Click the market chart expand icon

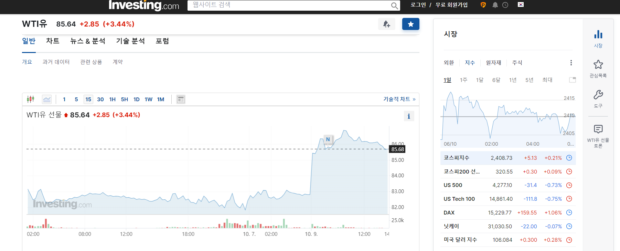(572, 80)
